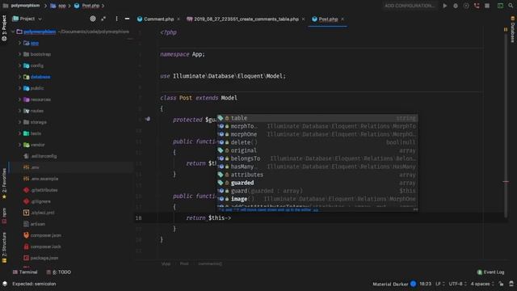Locate the current file using the target icon
The width and height of the screenshot is (517, 291).
(93, 19)
